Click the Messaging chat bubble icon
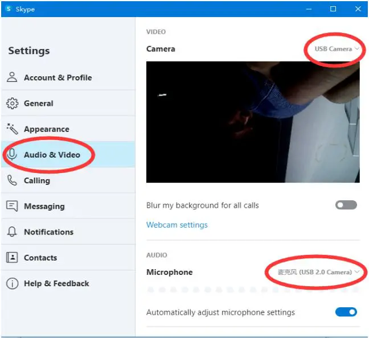Screen dimensions: 369x338 click(x=12, y=206)
